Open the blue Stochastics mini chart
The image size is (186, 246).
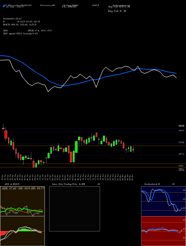(163, 201)
